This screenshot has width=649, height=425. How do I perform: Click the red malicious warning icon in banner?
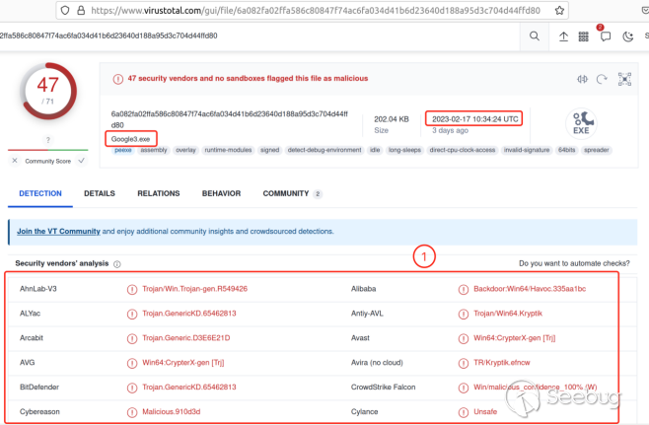[x=118, y=79]
